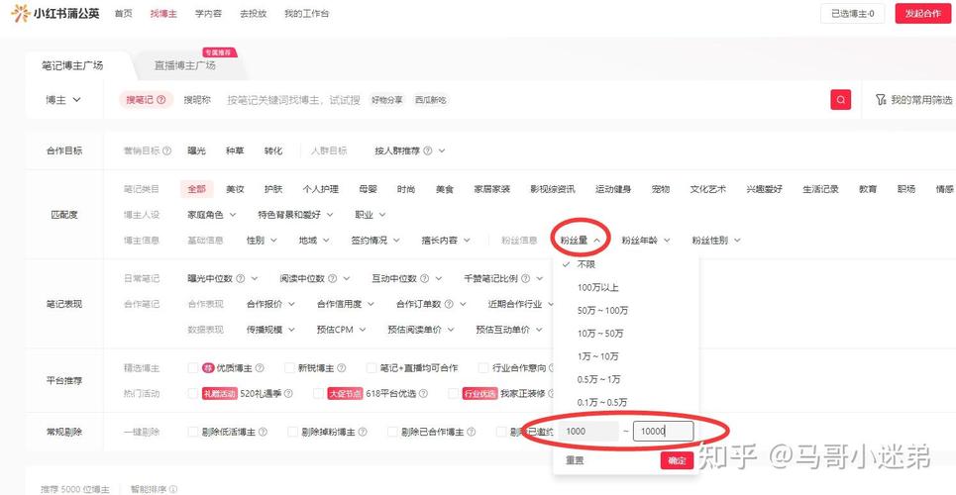Click help icon beside 曝光中位数
The image size is (956, 495).
(240, 278)
